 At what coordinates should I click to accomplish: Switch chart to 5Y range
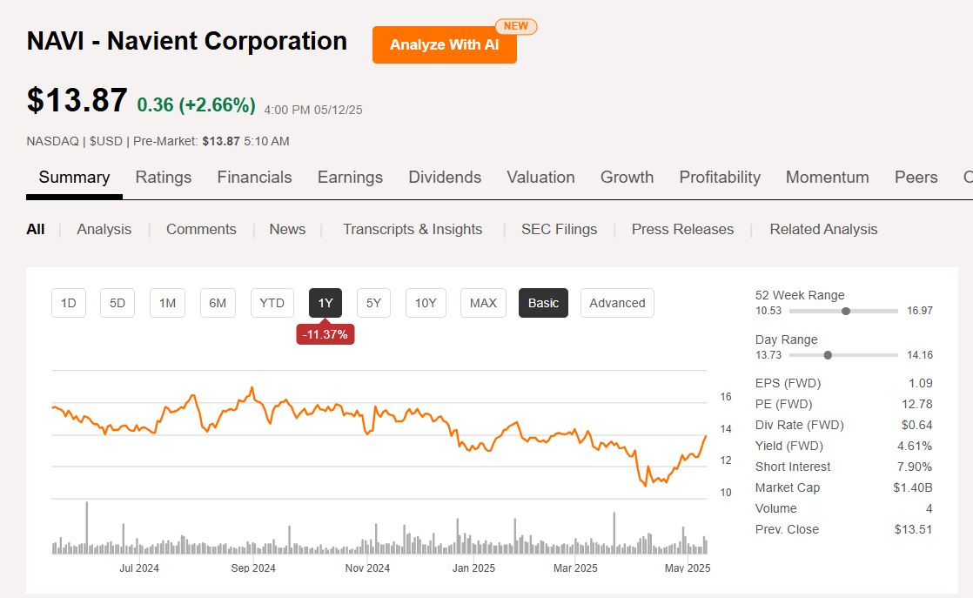pos(373,303)
